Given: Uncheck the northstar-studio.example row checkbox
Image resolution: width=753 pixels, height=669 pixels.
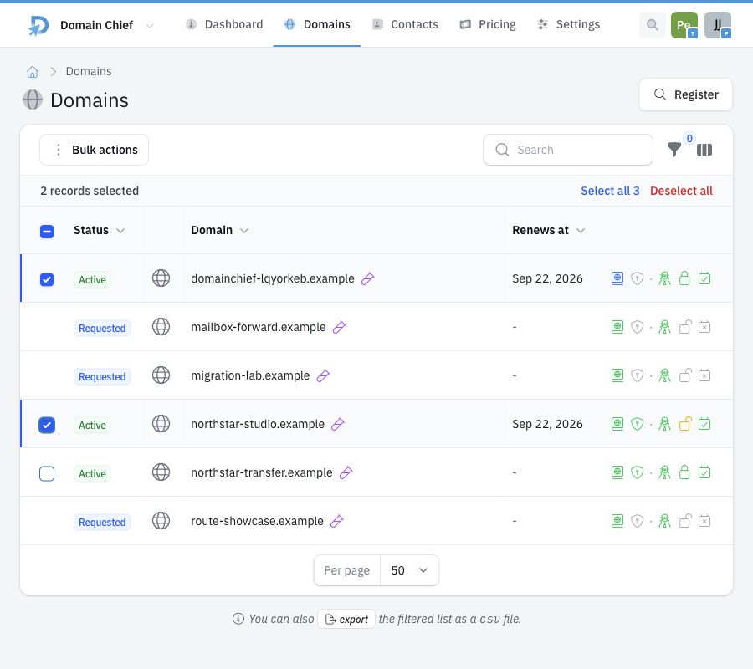Looking at the screenshot, I should click(47, 425).
